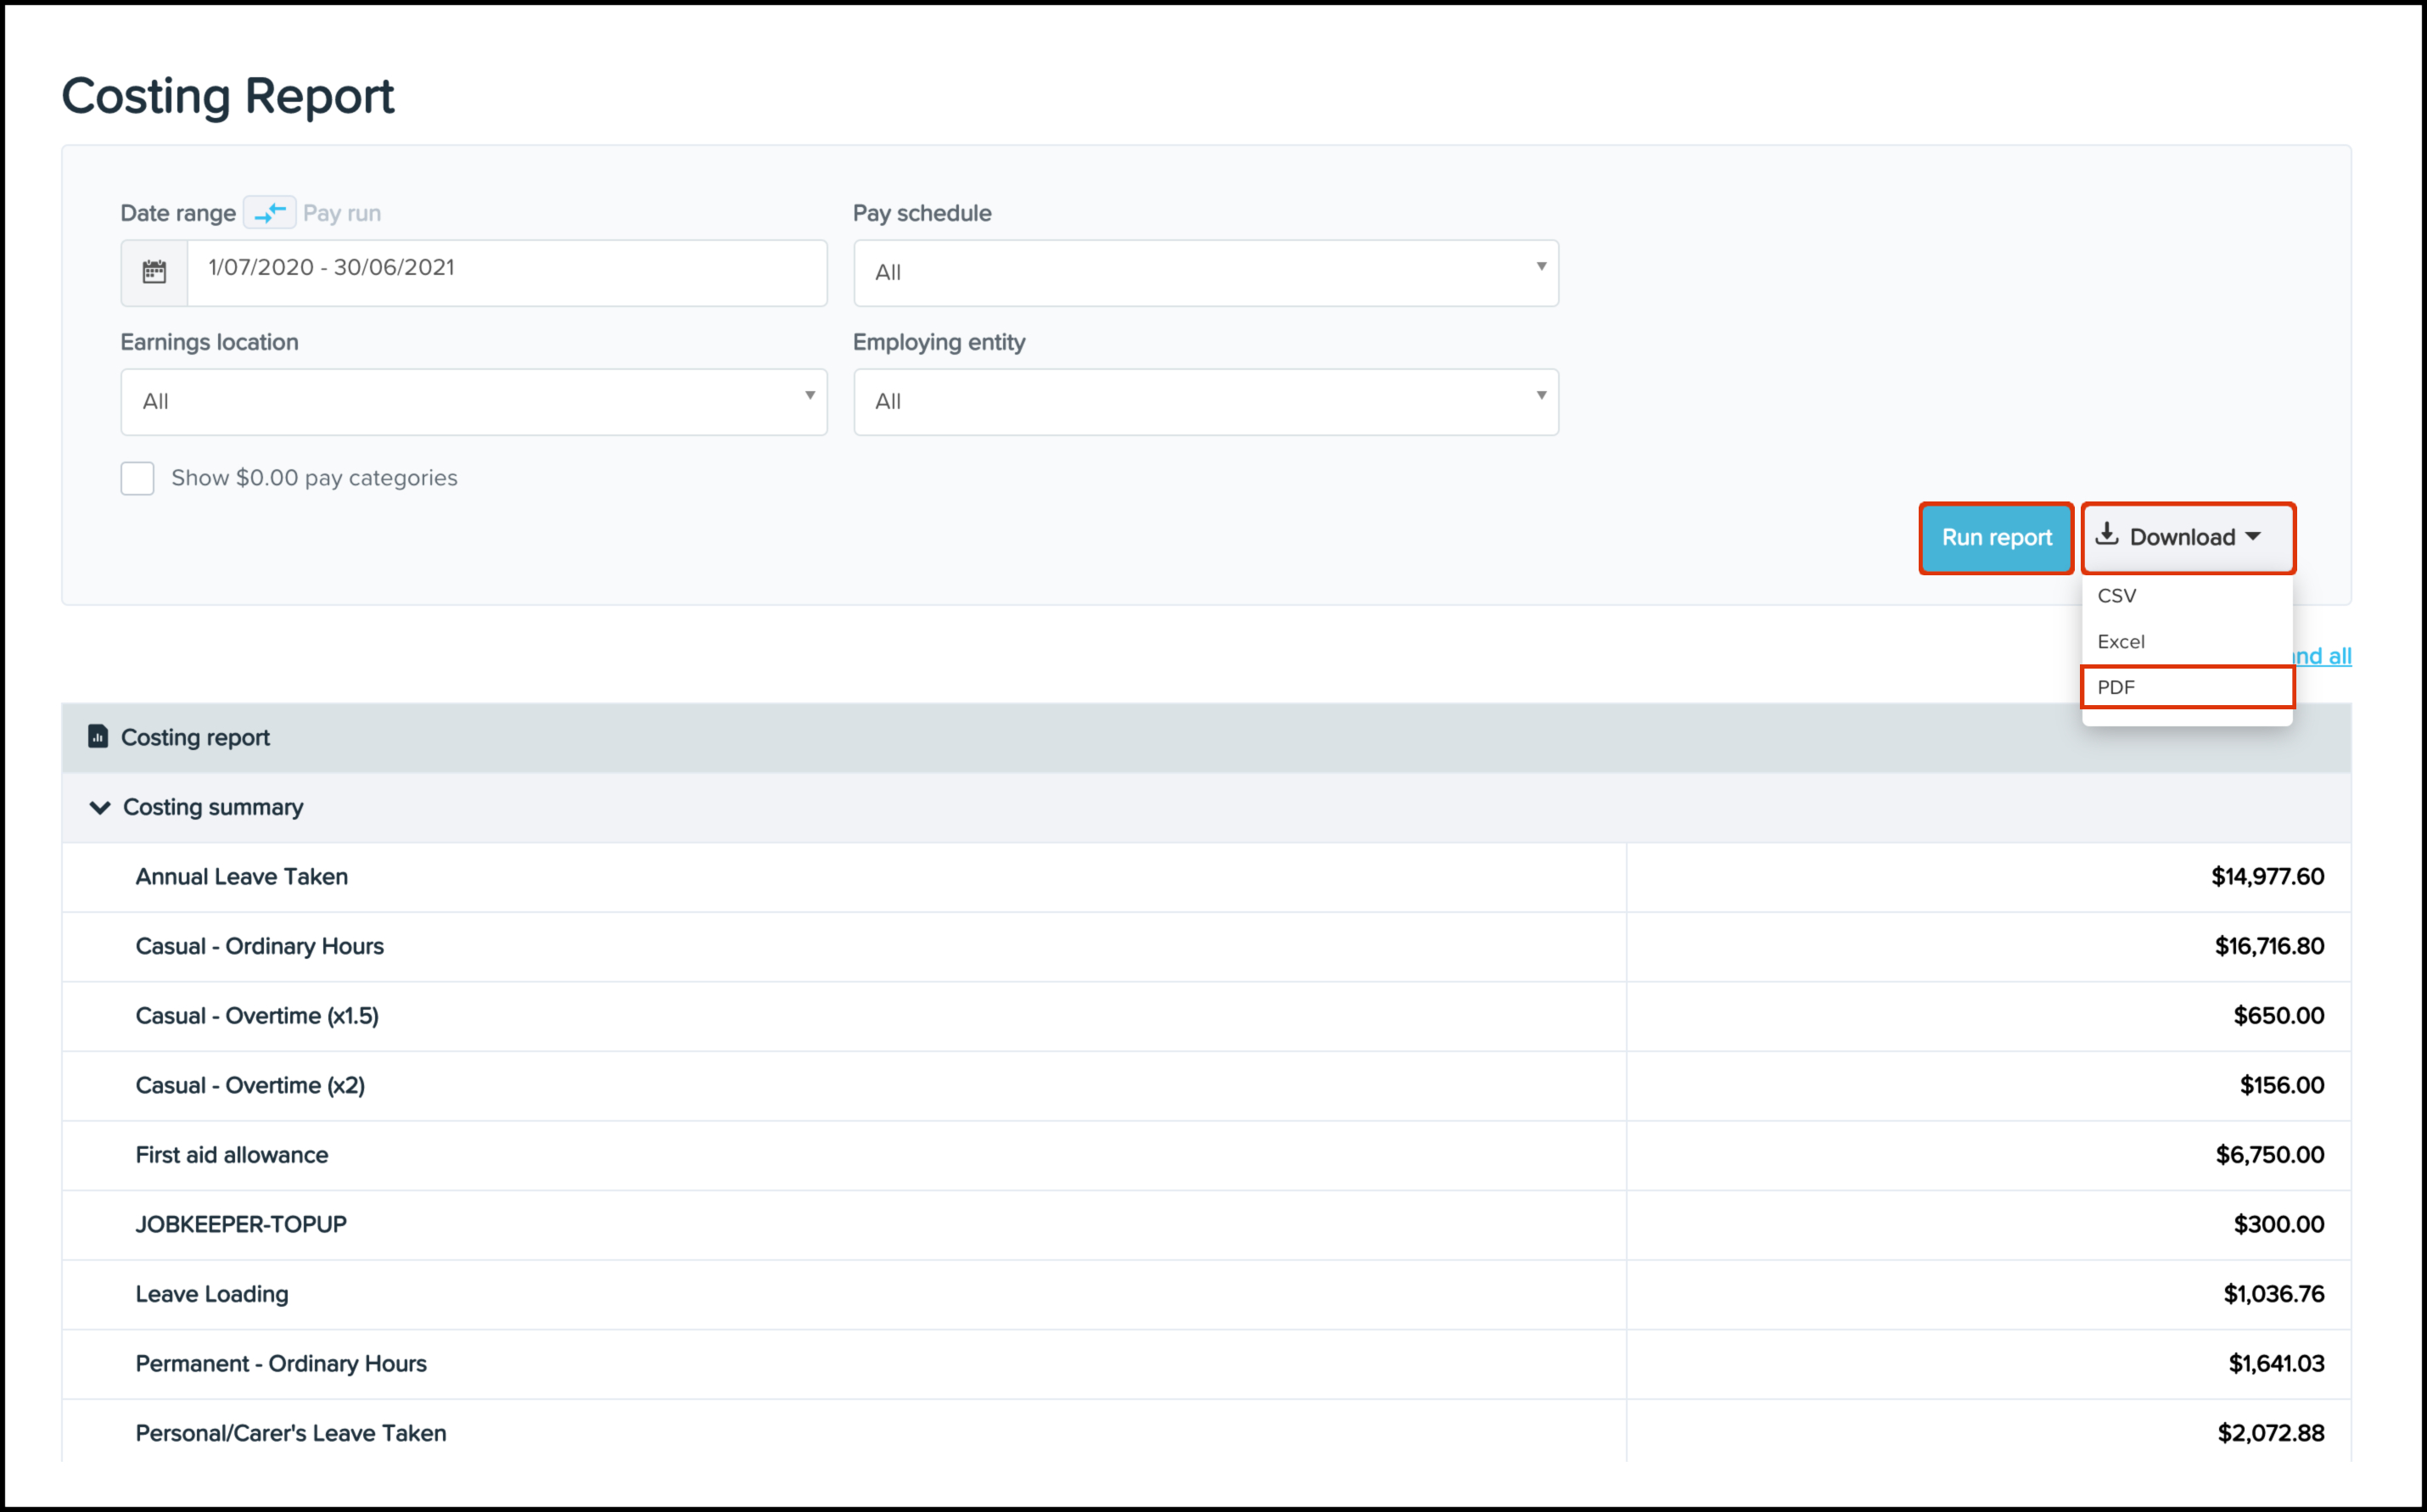Click the calendar icon beside date range
2427x1512 pixels.
[x=154, y=272]
